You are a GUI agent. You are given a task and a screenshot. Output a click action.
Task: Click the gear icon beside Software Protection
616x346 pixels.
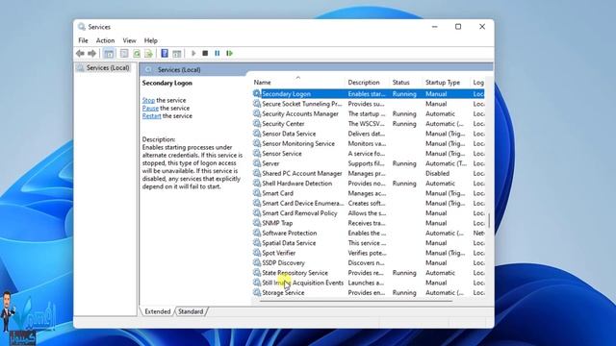coord(257,233)
